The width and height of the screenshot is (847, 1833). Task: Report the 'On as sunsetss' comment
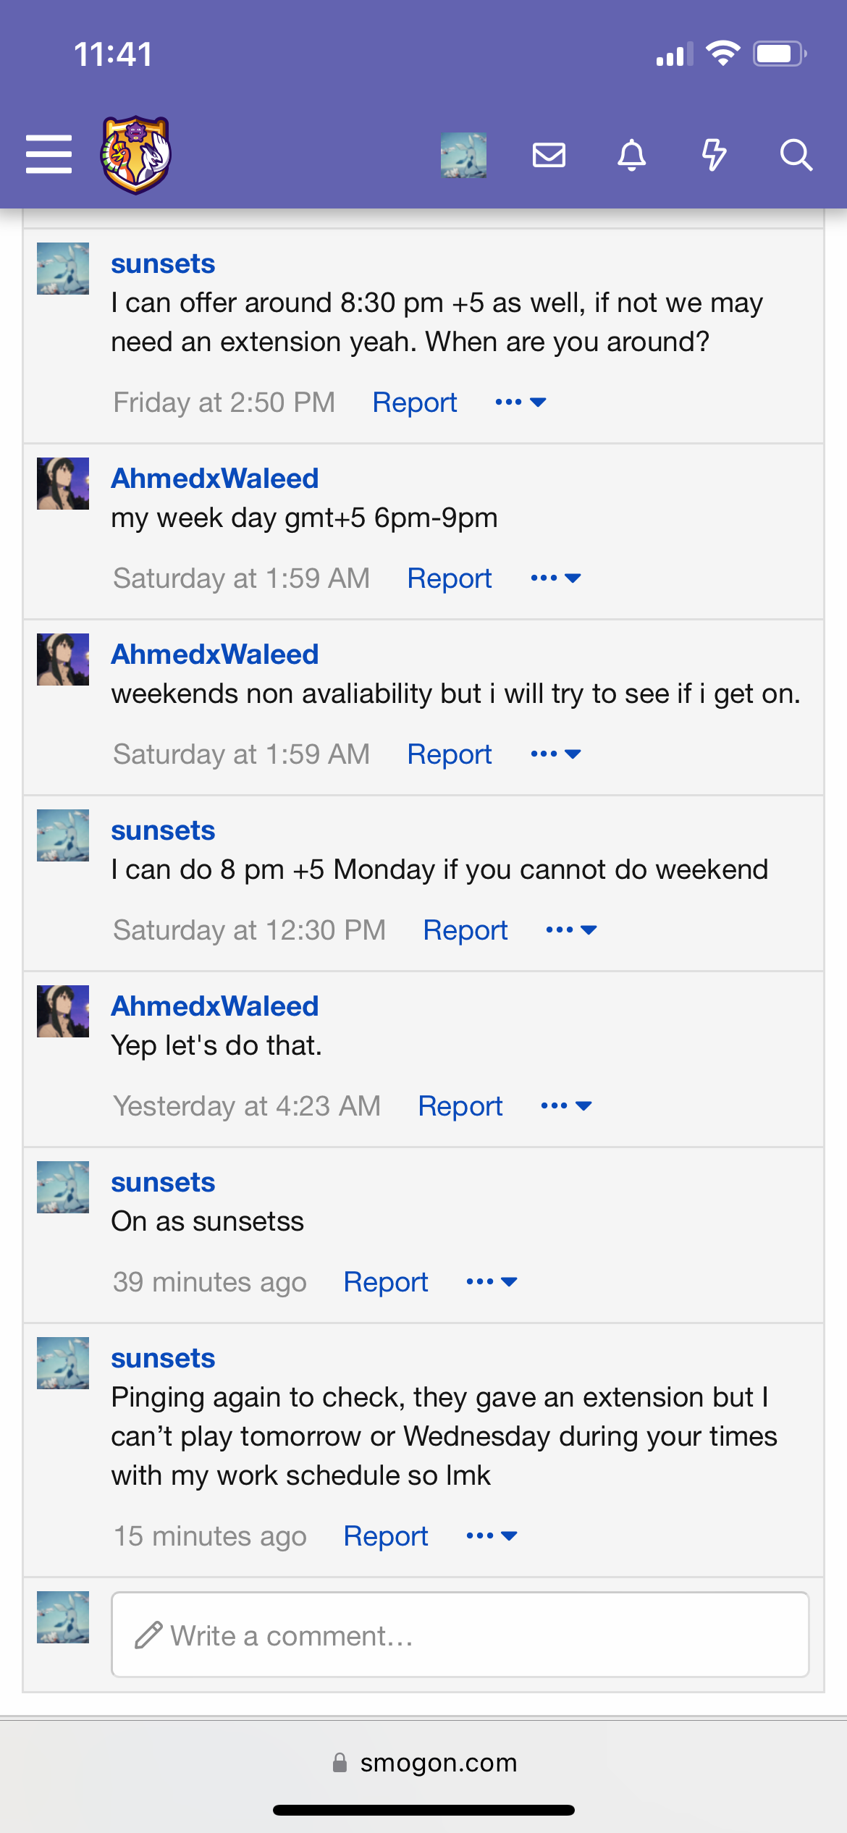(385, 1282)
